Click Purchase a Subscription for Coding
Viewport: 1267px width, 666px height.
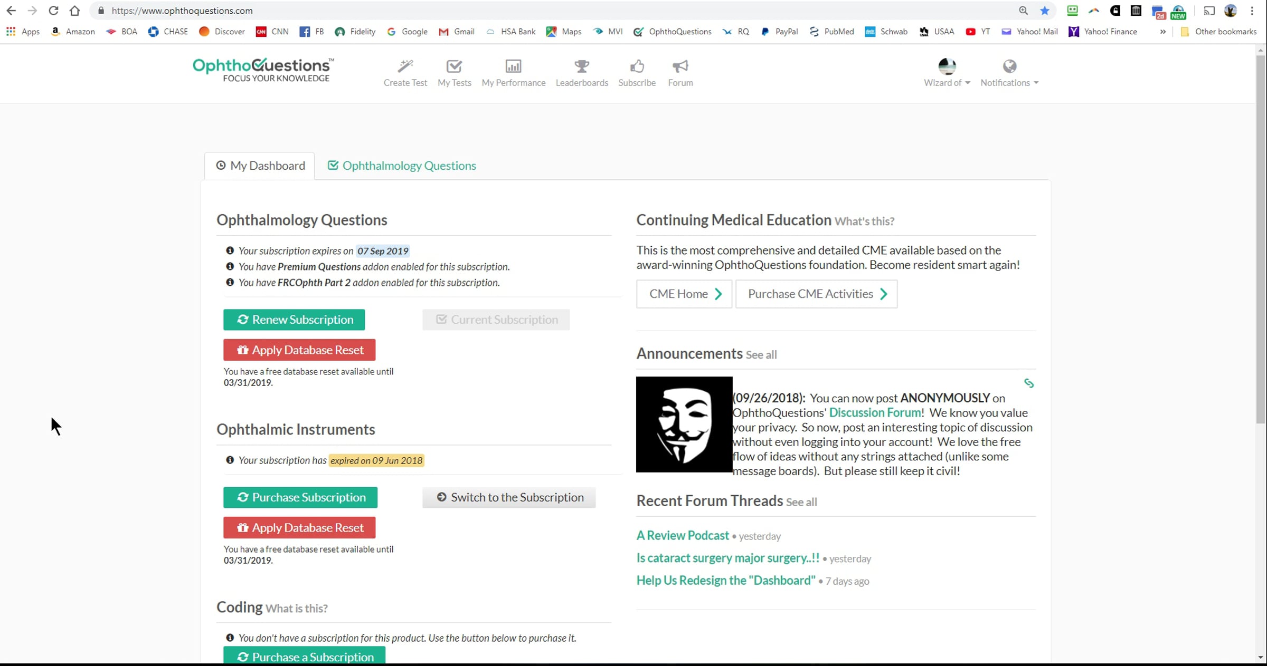304,655
